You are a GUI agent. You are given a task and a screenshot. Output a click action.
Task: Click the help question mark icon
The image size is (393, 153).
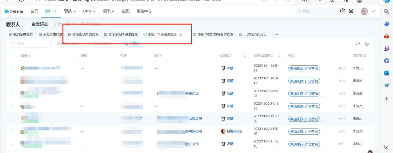point(342,11)
